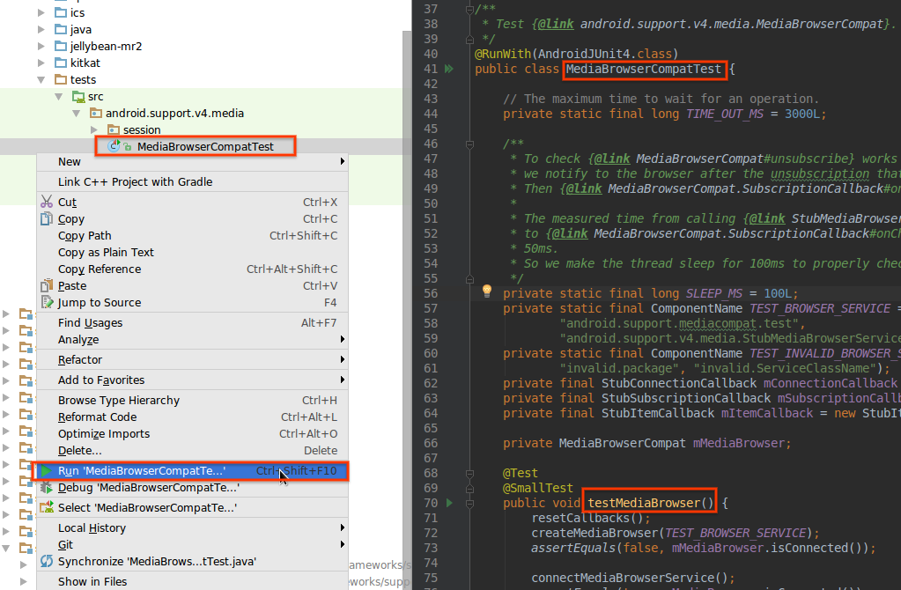The image size is (901, 590).
Task: Select Reformat Code option
Action: tap(97, 417)
